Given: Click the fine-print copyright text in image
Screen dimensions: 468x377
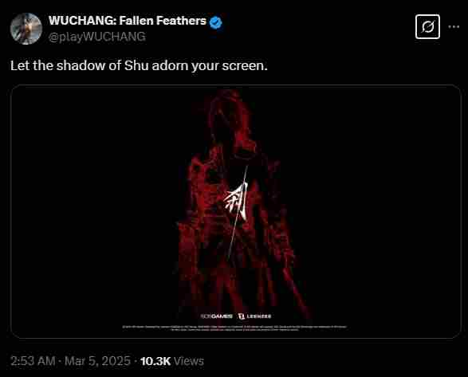Looking at the screenshot, I should tap(234, 328).
